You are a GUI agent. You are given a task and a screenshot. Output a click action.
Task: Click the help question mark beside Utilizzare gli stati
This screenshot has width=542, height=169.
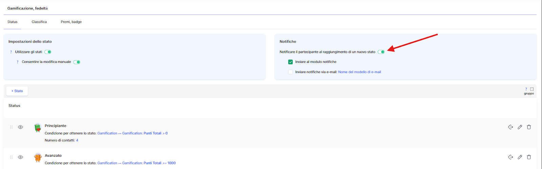(11, 52)
